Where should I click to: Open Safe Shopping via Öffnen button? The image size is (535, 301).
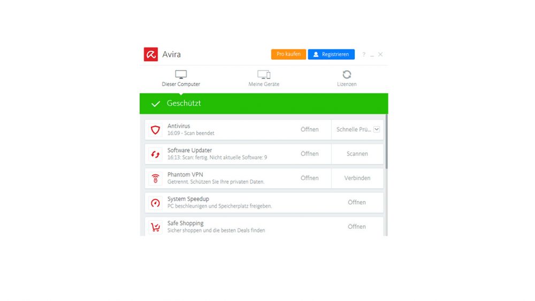(357, 227)
